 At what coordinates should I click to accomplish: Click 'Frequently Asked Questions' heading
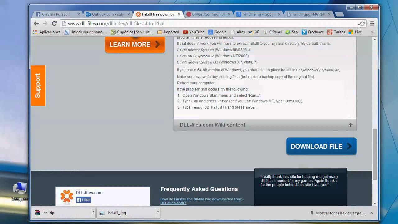tap(199, 189)
